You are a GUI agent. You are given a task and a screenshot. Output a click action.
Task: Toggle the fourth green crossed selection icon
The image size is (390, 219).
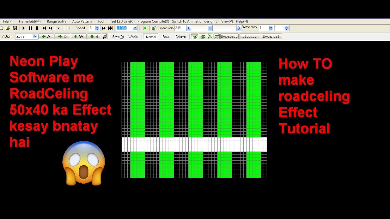(217, 36)
